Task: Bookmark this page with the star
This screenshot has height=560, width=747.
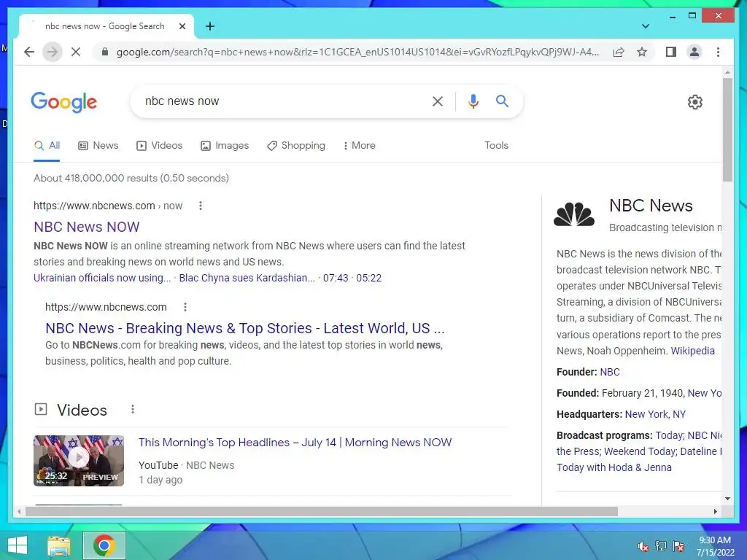Action: pos(642,52)
